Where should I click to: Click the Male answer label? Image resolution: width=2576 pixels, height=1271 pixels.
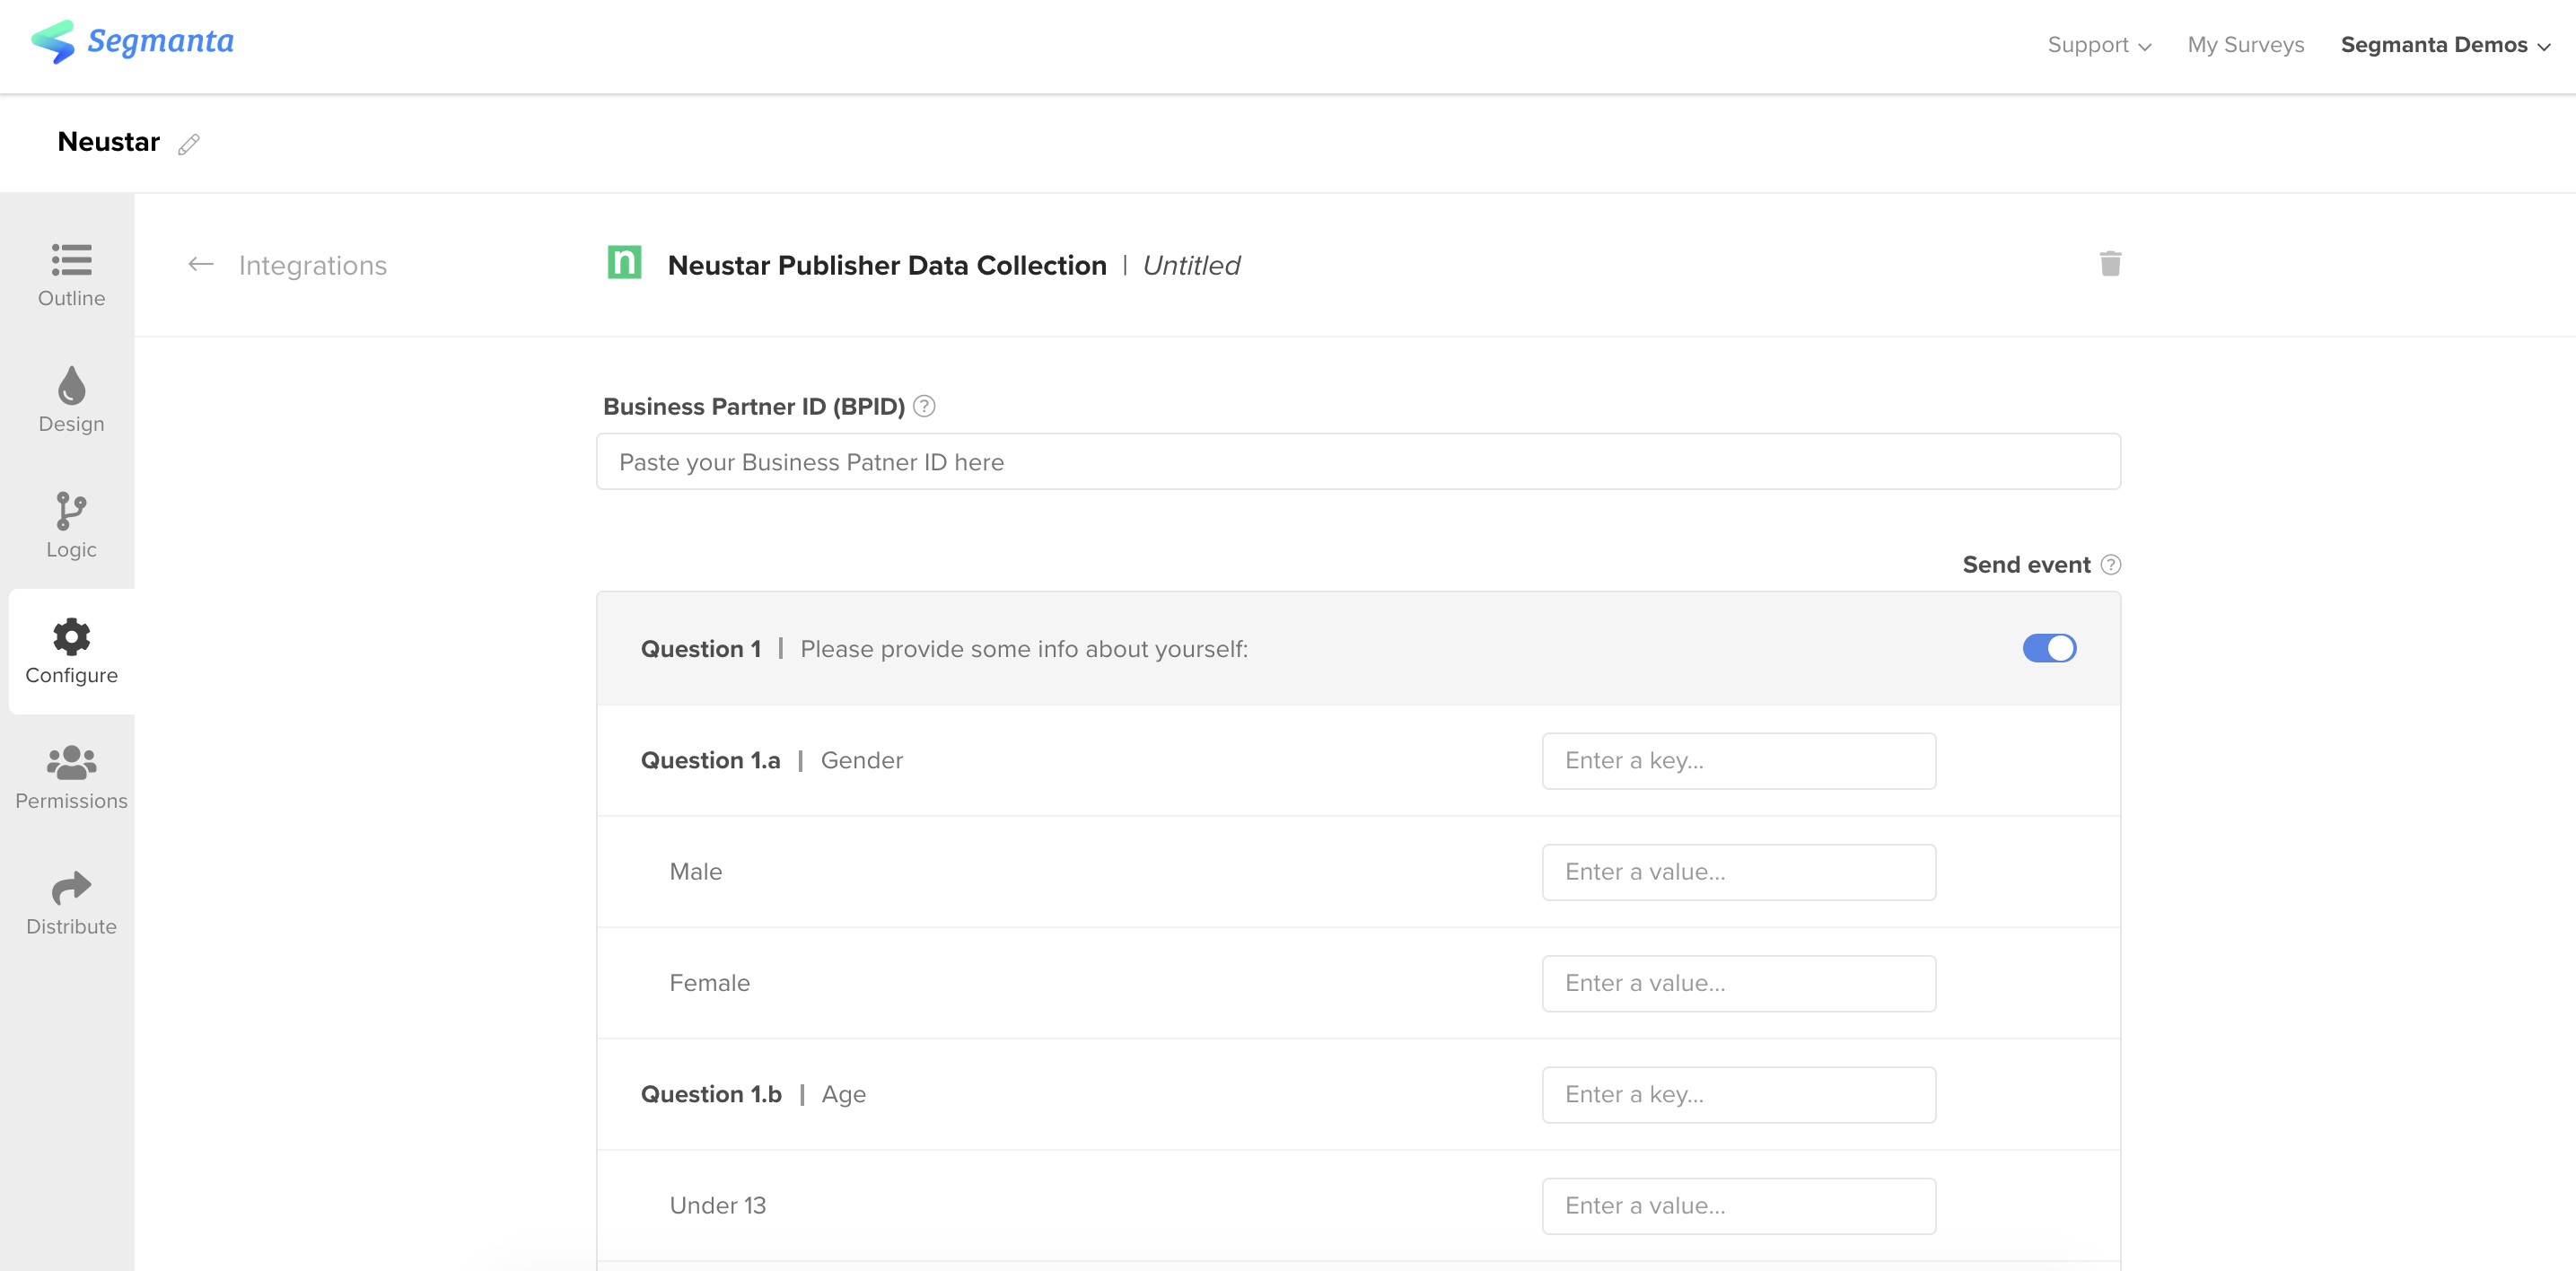pos(696,872)
